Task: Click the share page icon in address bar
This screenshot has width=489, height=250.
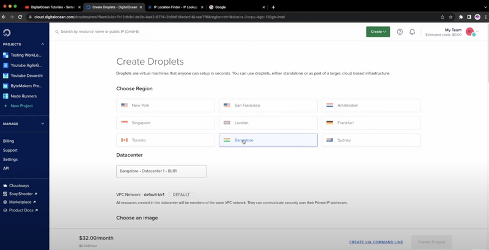Action: (x=442, y=17)
